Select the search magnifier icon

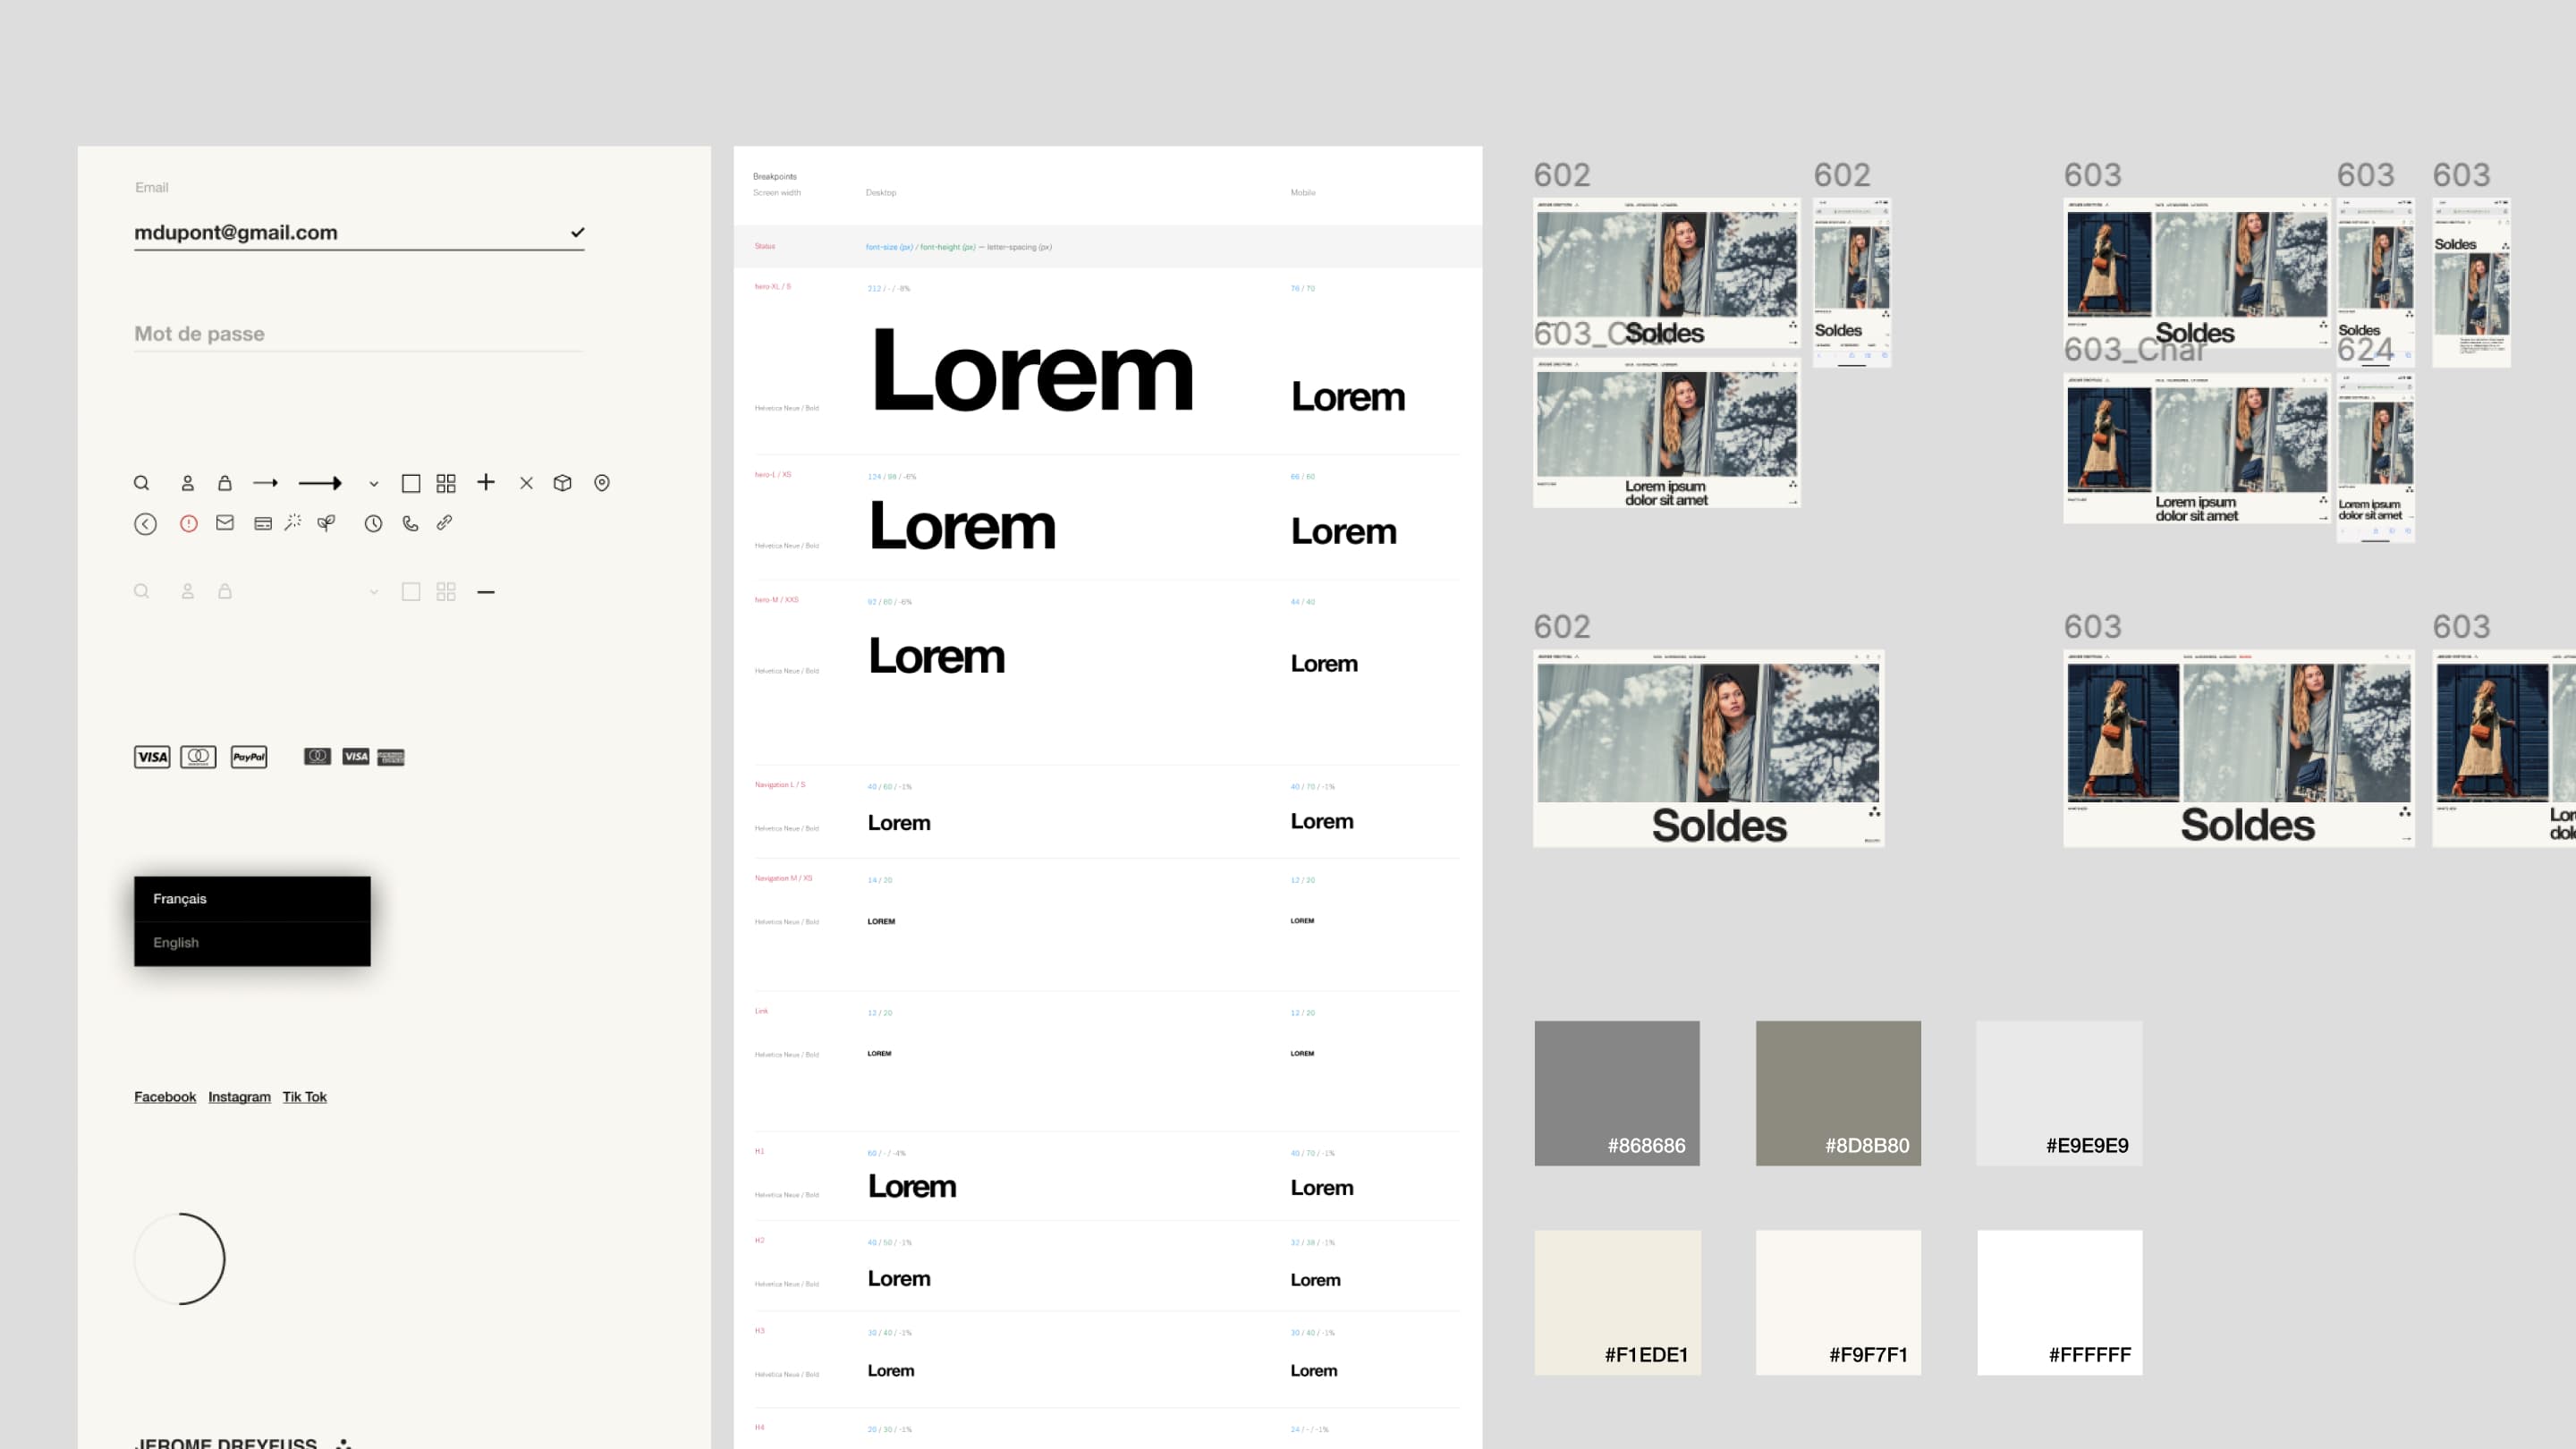click(142, 483)
